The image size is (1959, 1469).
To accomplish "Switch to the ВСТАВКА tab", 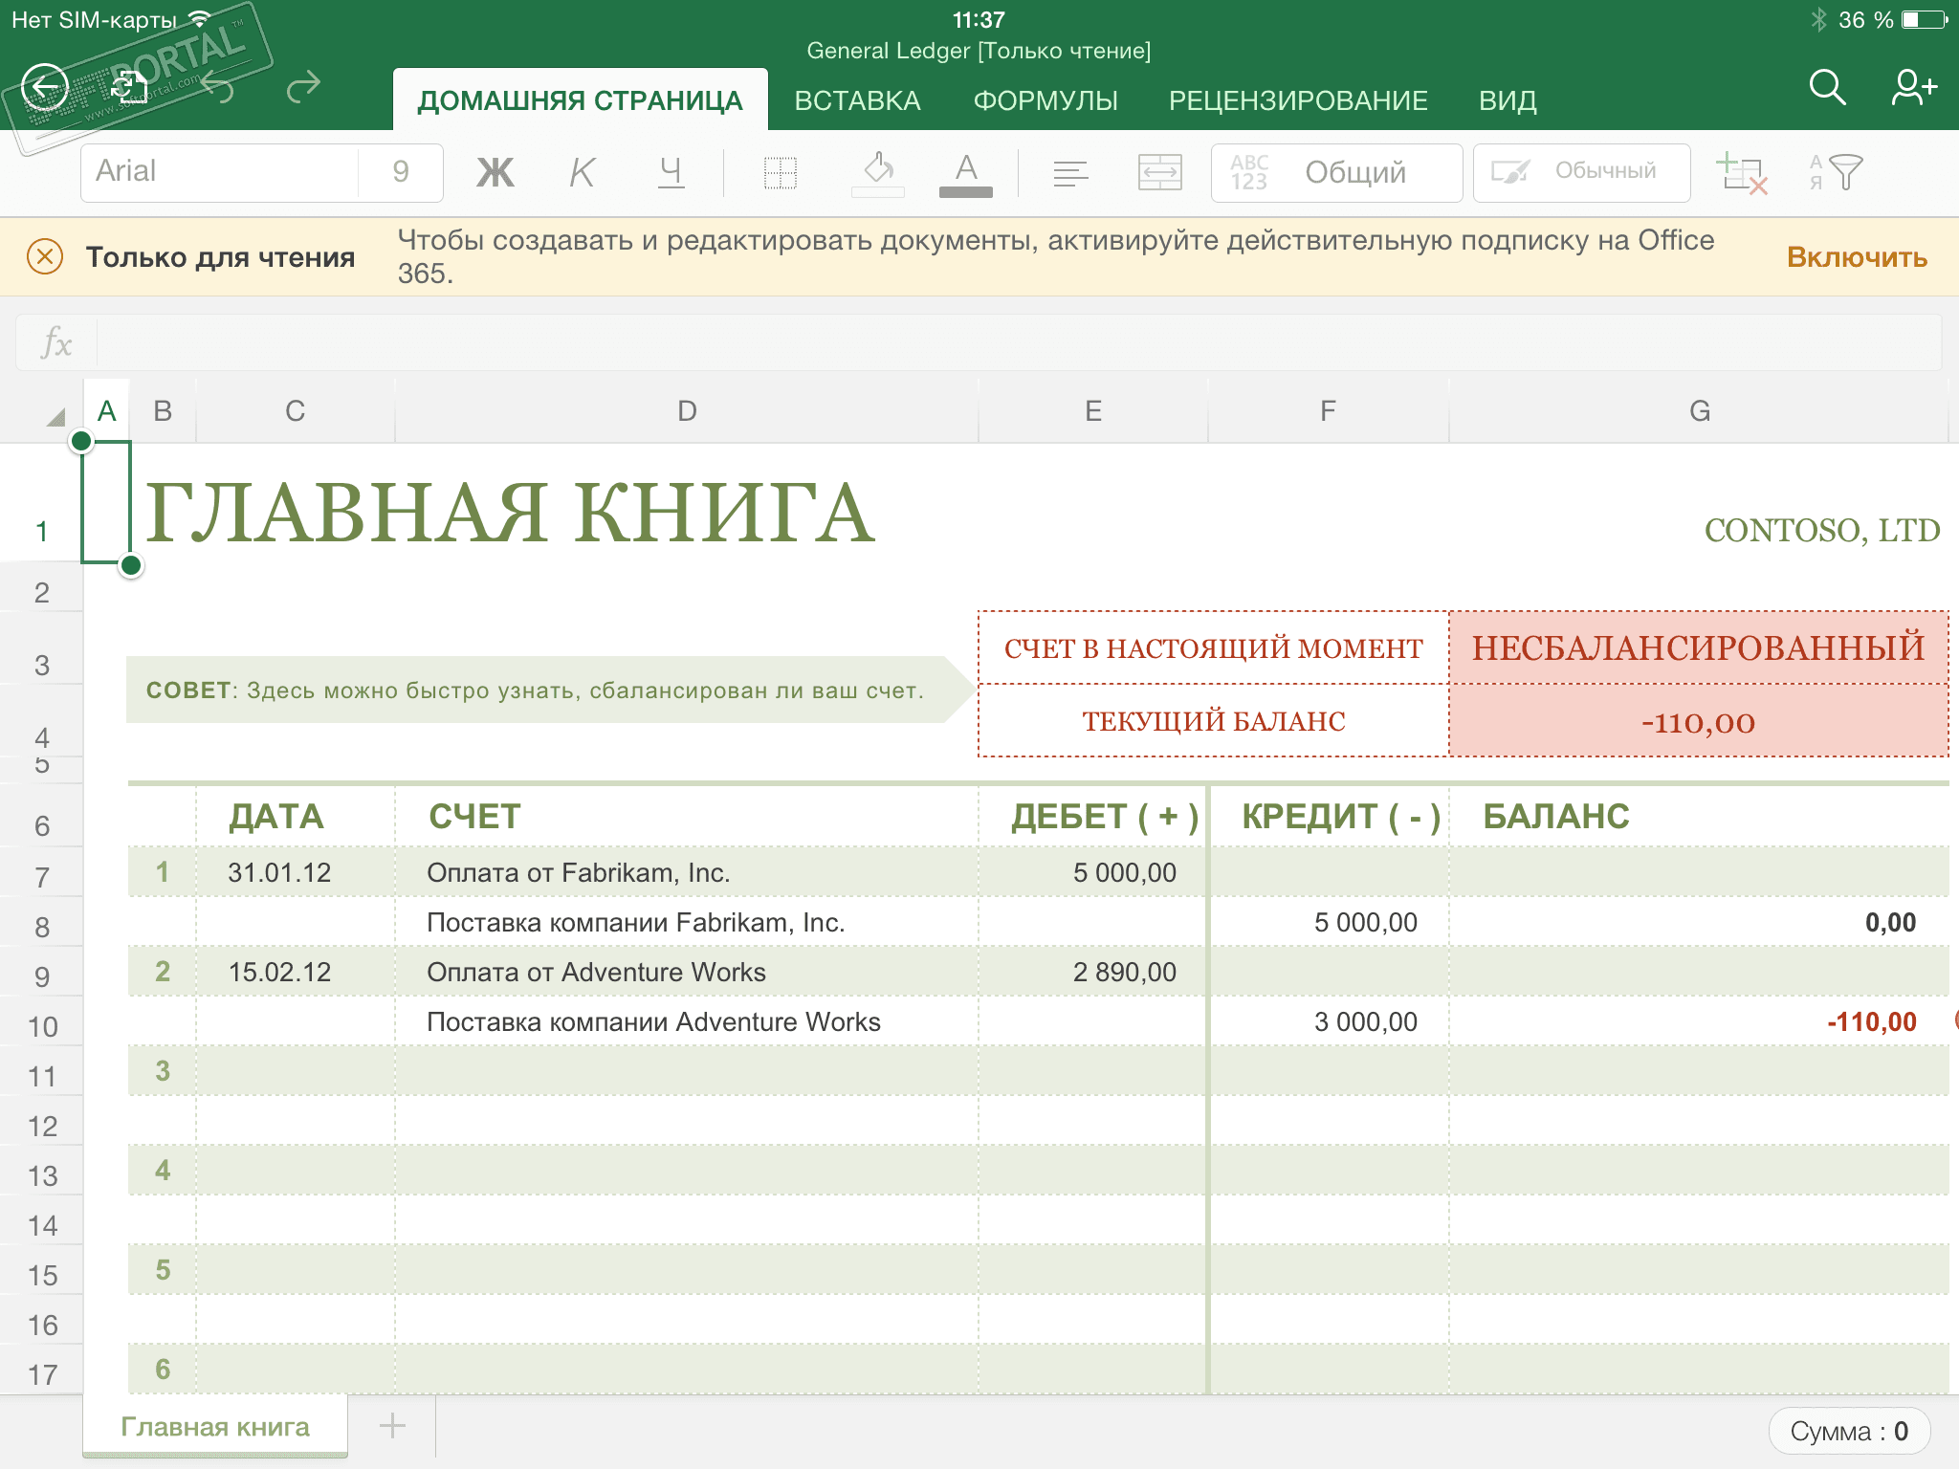I will click(857, 100).
